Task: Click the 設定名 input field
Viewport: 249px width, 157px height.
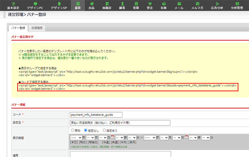Action: [120, 122]
